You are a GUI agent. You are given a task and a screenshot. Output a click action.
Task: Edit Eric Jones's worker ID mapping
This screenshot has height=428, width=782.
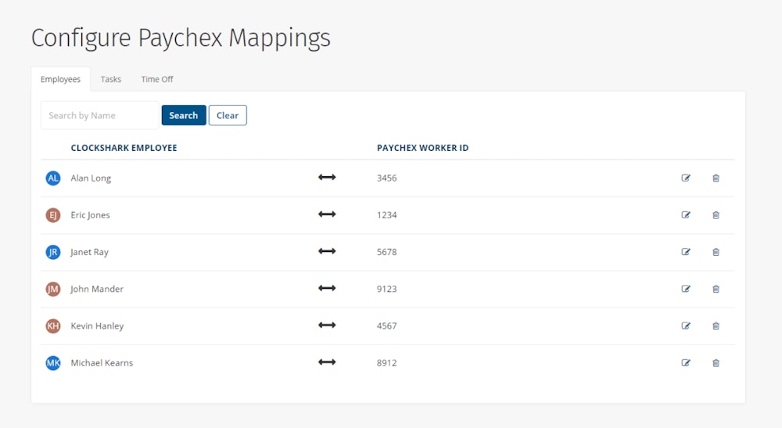click(x=686, y=215)
